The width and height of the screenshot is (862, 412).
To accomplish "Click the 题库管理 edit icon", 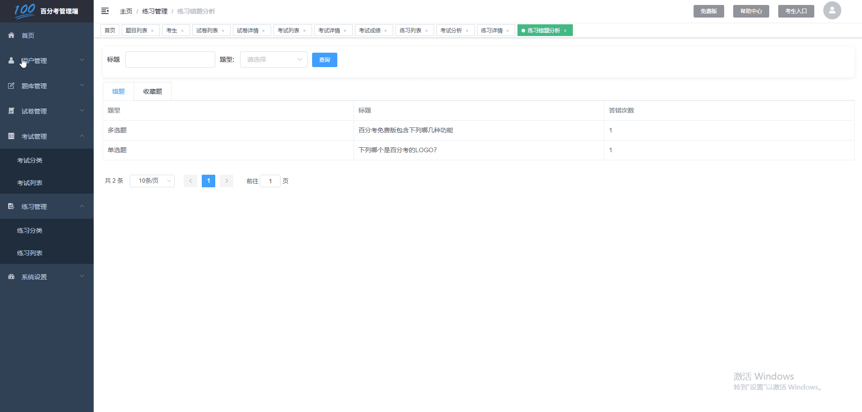I will pos(11,86).
